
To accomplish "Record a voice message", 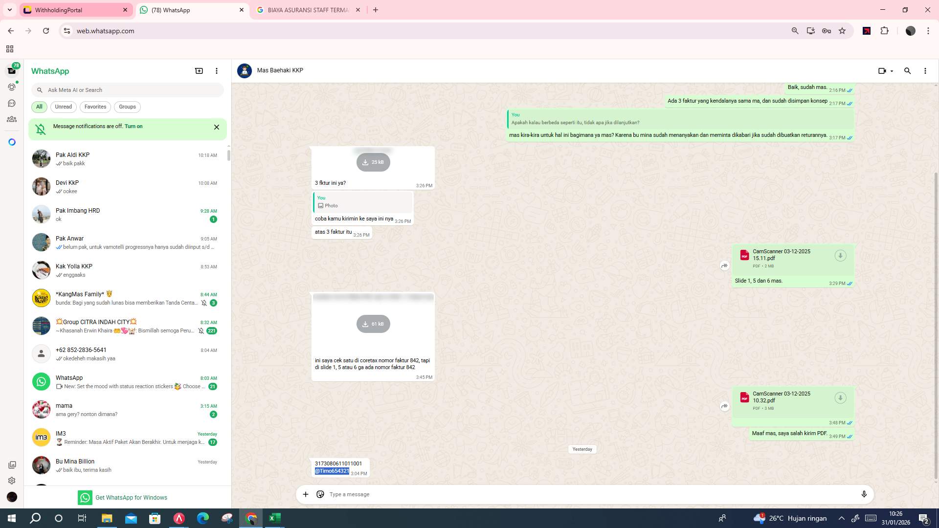I will [x=864, y=494].
